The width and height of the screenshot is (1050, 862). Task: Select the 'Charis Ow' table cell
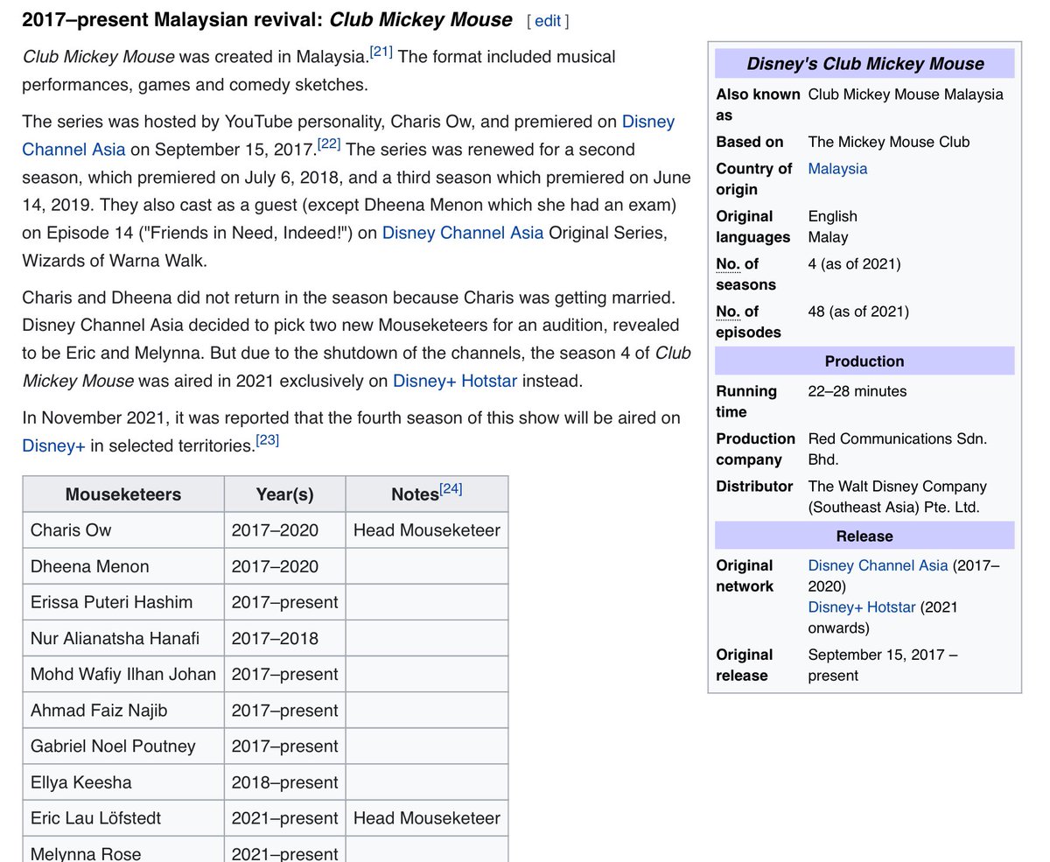[x=123, y=530]
